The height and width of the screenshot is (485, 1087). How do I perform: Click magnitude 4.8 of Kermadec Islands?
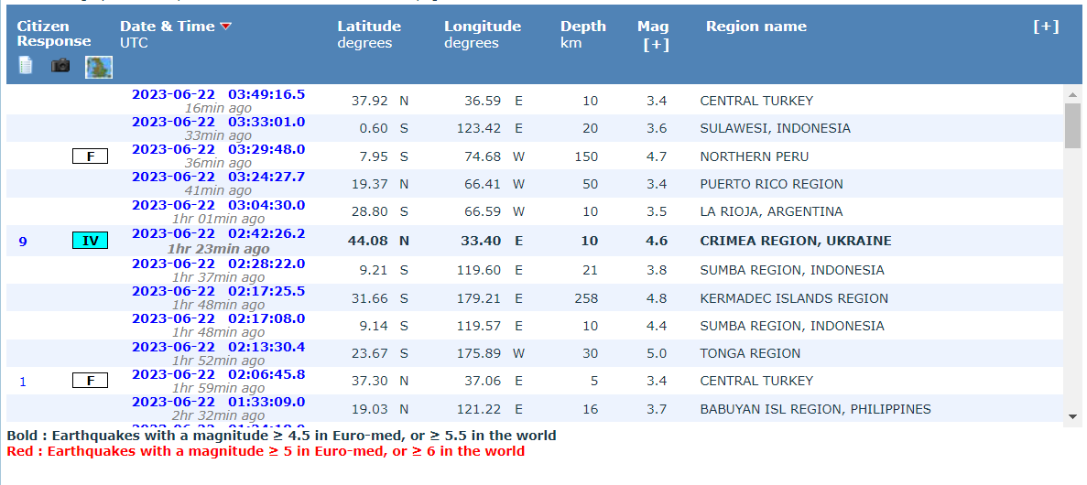(x=657, y=298)
